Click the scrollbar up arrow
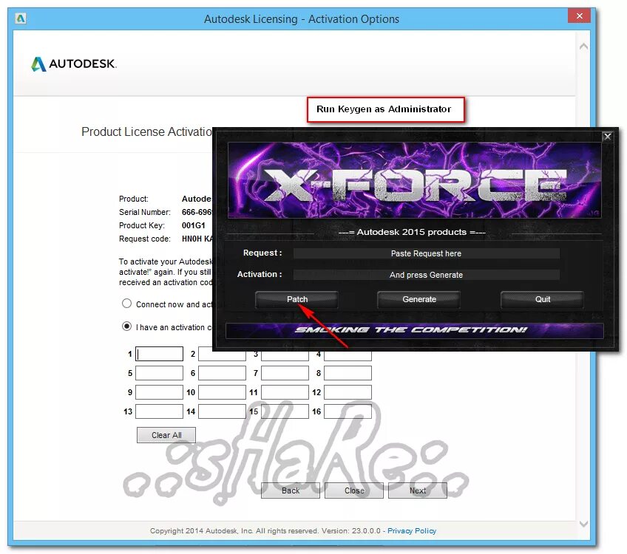 coord(583,47)
